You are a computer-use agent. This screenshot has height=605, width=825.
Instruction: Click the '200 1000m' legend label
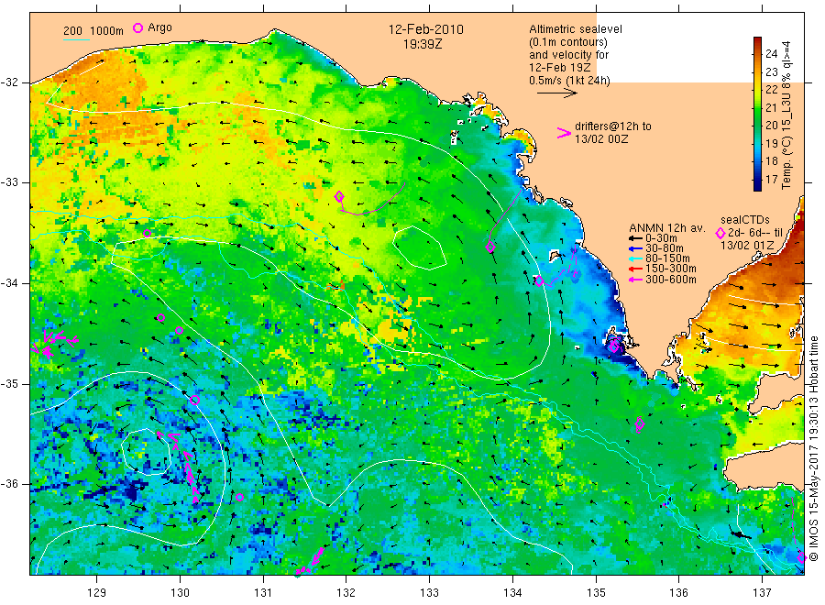click(93, 31)
